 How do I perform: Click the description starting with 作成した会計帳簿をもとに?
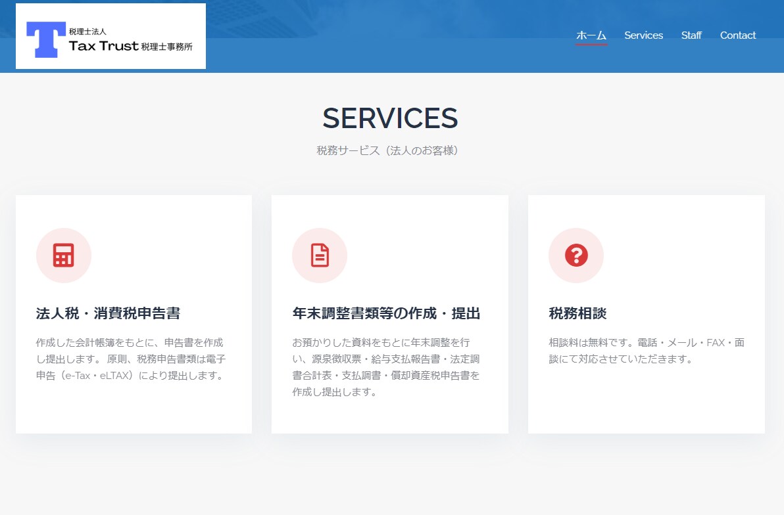[x=131, y=359]
